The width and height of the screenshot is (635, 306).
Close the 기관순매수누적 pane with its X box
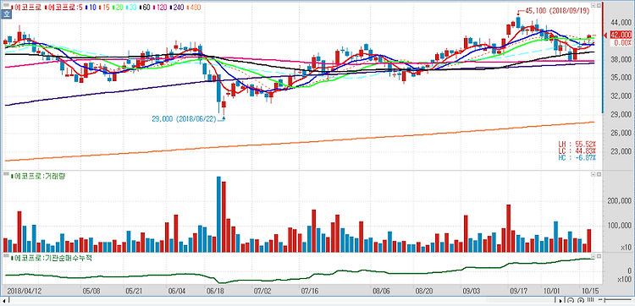[599, 256]
